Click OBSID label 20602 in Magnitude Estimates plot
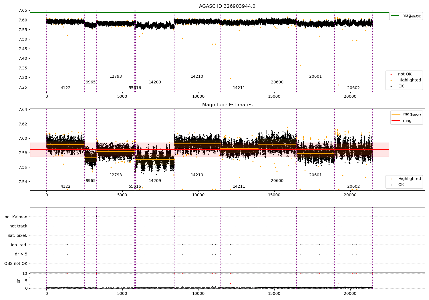 (353, 187)
